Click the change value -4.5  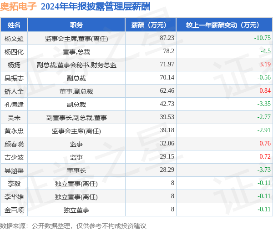(266, 51)
